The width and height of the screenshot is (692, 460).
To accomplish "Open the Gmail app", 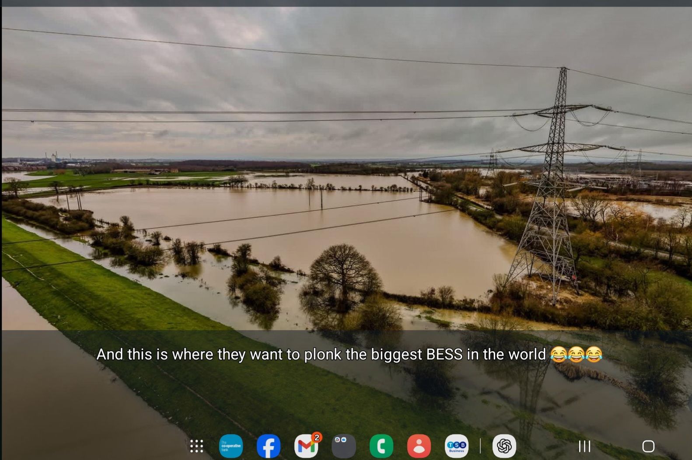I will pos(306,446).
